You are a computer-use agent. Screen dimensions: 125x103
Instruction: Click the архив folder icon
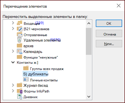[x=19, y=46]
